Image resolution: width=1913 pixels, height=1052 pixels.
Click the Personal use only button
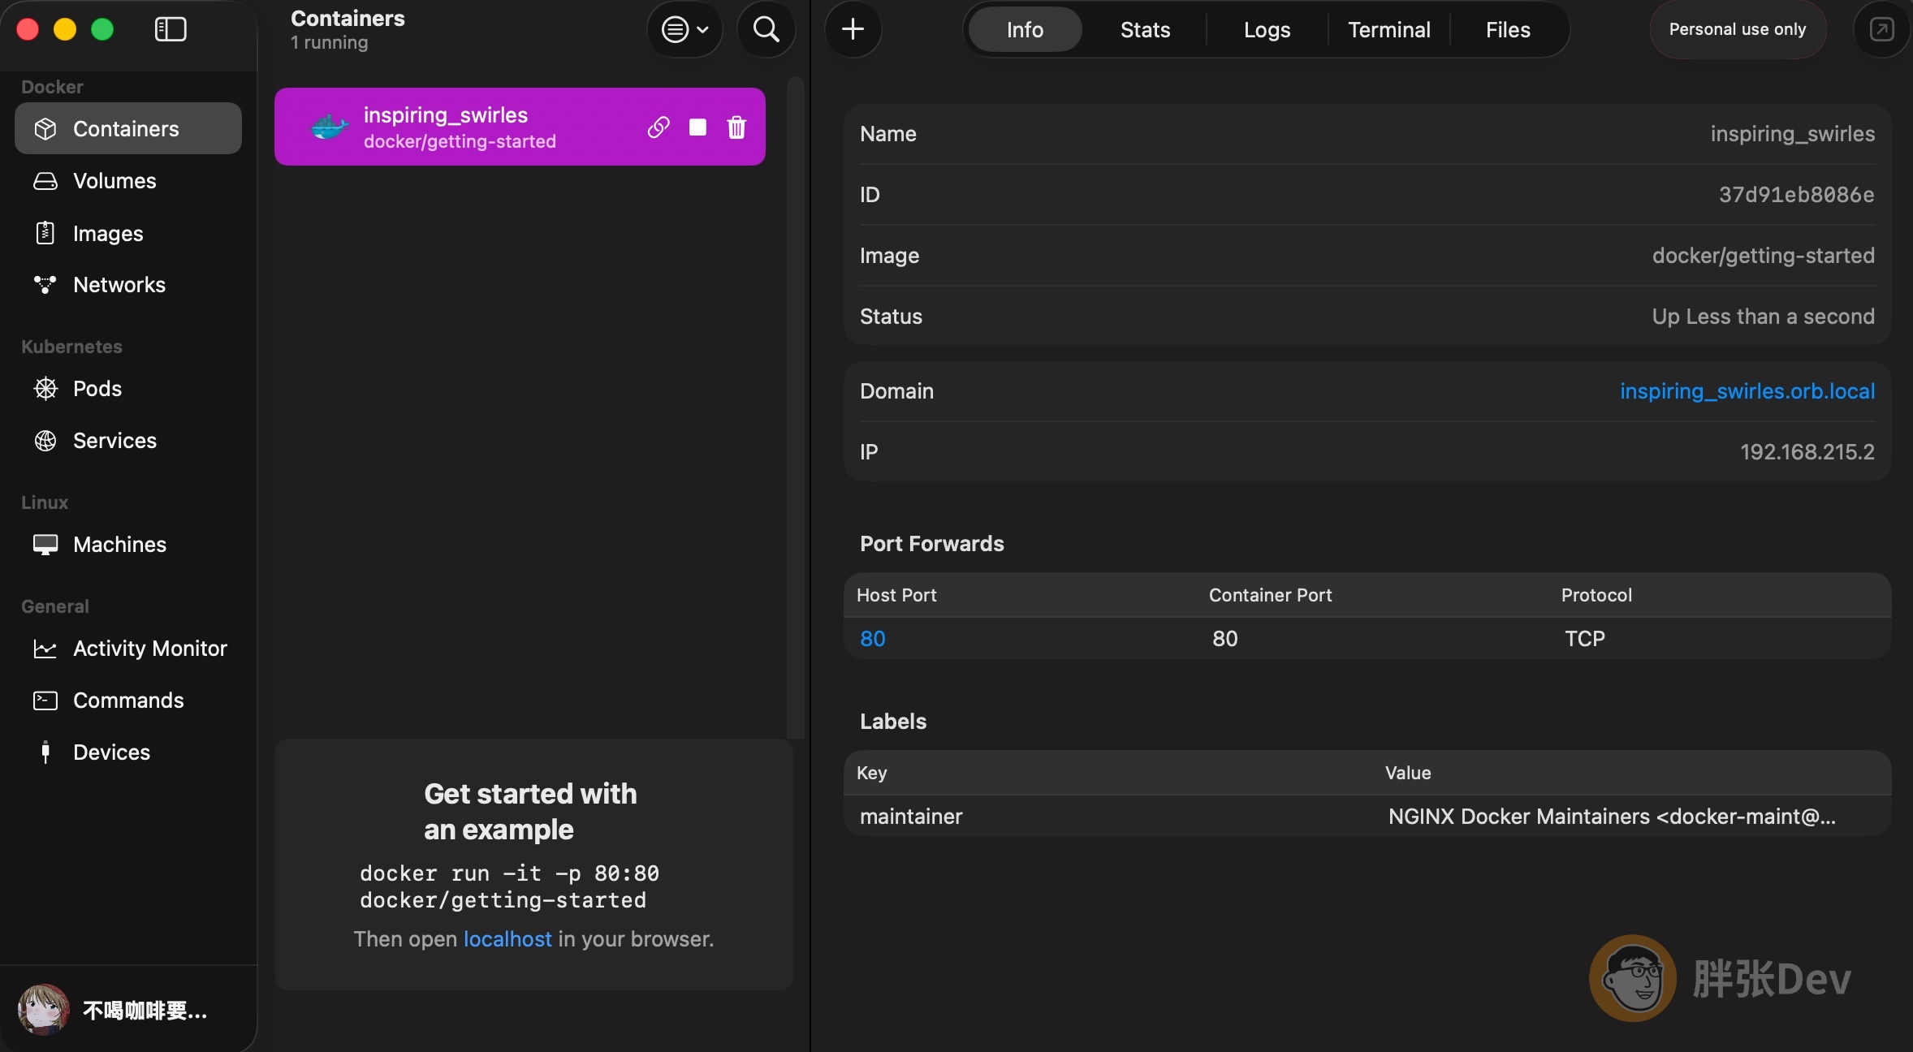[x=1738, y=30]
